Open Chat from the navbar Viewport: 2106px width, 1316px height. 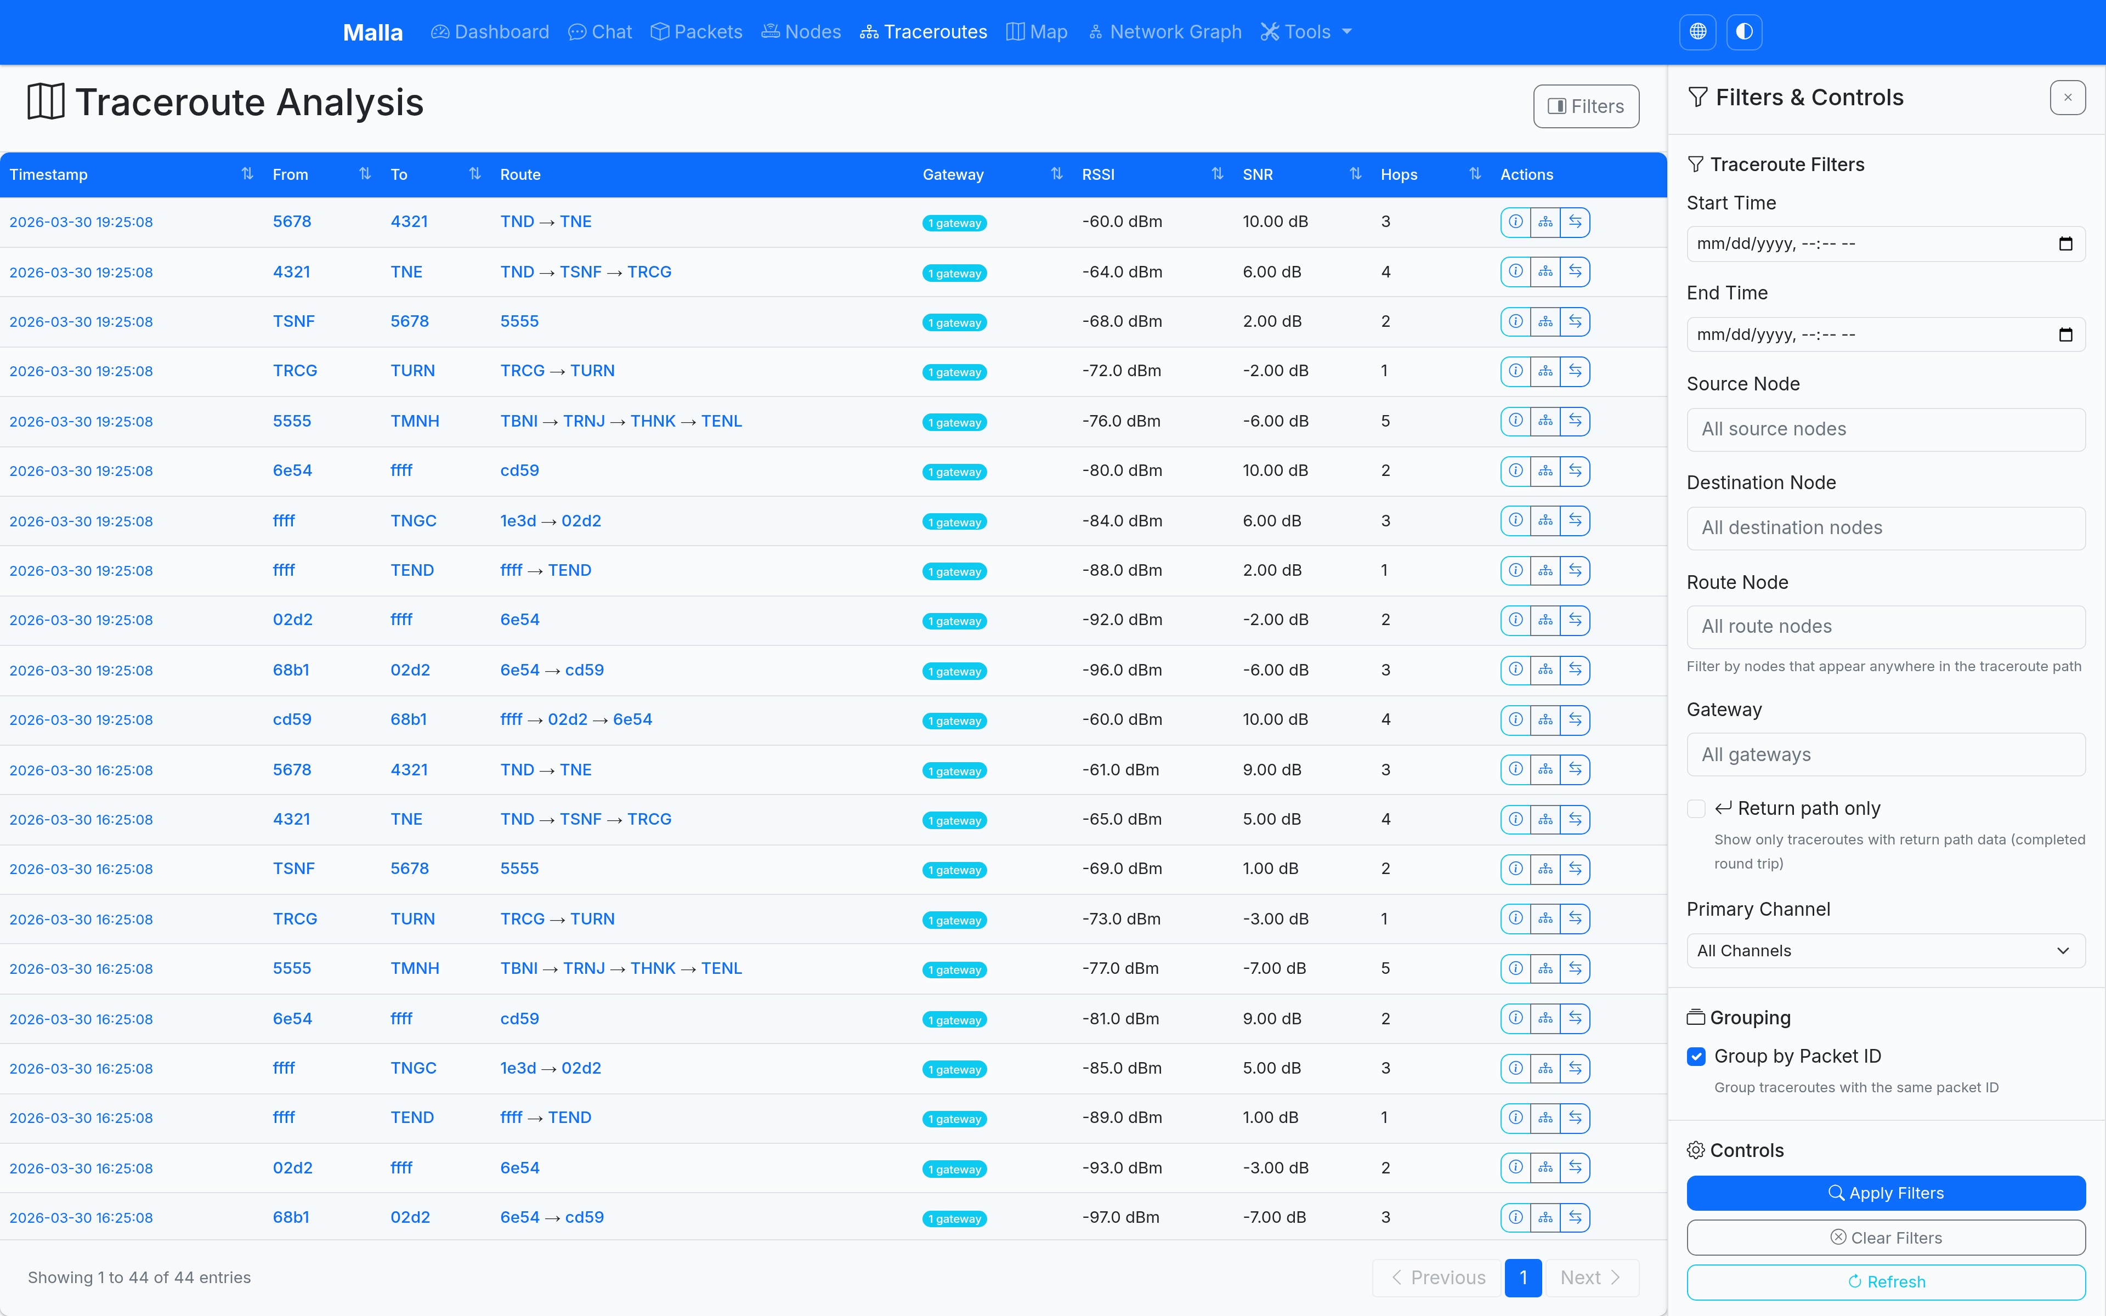(x=599, y=32)
